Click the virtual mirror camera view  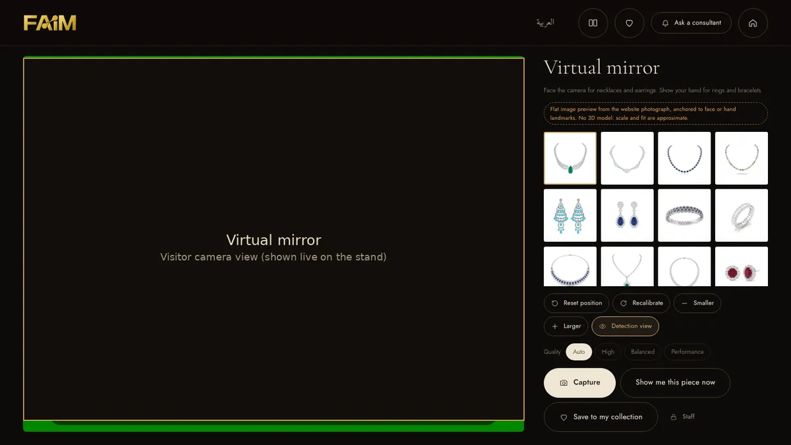click(x=274, y=239)
